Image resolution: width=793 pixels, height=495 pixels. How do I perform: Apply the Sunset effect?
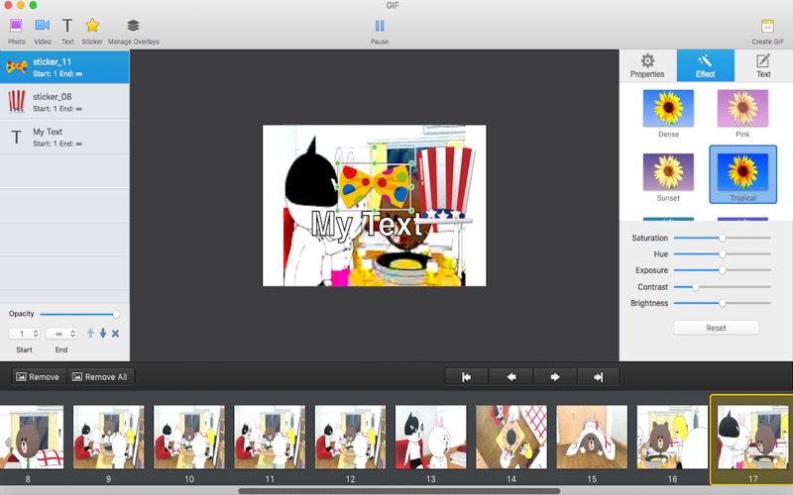tap(668, 172)
